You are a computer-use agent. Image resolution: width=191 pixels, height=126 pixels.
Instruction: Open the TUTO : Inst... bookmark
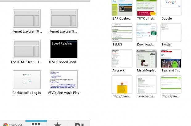[146, 8]
